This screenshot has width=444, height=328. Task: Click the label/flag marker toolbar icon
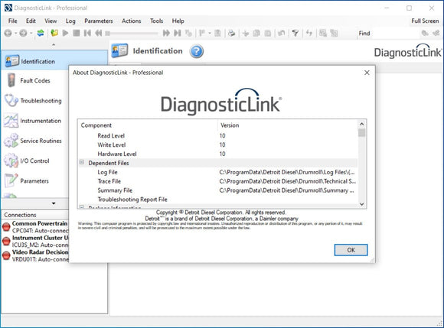coord(202,33)
